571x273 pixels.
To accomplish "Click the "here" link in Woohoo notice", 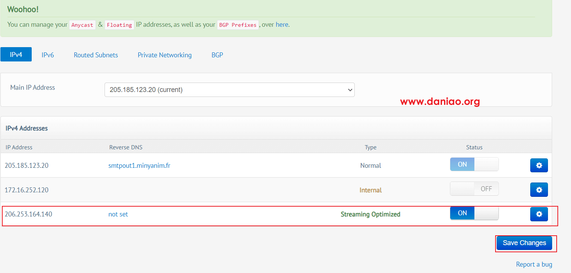I will (282, 25).
